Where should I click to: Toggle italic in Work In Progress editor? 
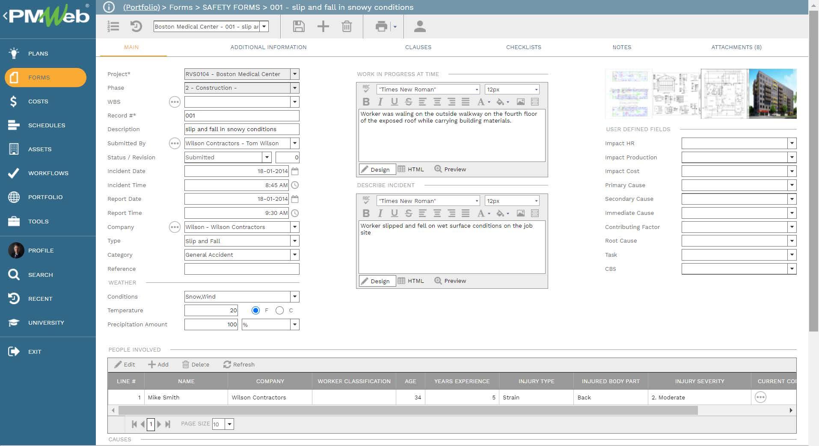click(380, 102)
